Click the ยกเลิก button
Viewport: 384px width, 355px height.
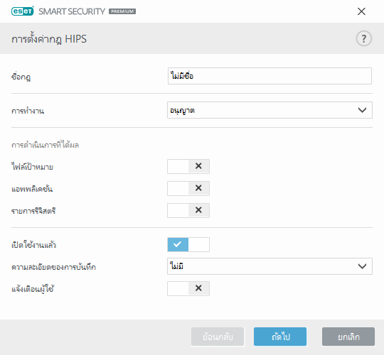(348, 337)
